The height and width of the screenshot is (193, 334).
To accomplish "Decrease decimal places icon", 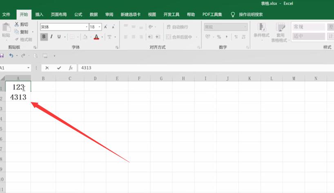I will pos(244,37).
